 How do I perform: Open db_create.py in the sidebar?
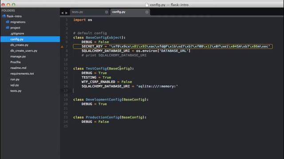tap(19, 45)
